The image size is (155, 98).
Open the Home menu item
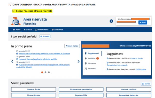point(17,30)
